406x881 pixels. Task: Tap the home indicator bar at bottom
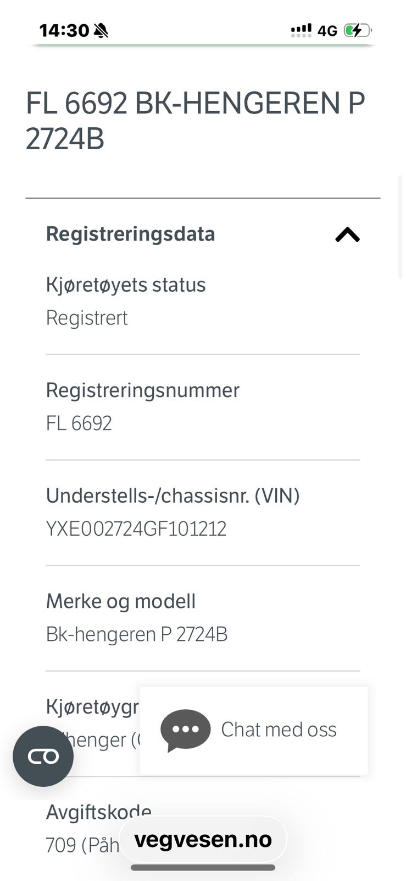[x=203, y=868]
